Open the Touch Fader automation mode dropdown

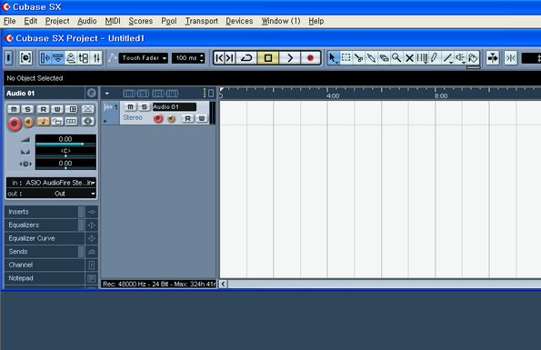[x=143, y=58]
